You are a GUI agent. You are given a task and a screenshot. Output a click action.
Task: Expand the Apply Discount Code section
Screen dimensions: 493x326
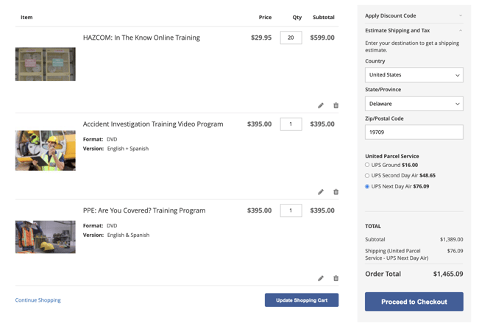(414, 15)
